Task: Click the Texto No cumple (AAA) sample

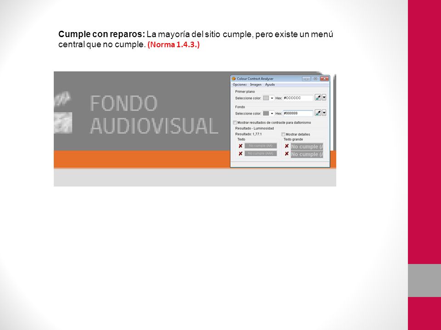Action: click(x=261, y=154)
